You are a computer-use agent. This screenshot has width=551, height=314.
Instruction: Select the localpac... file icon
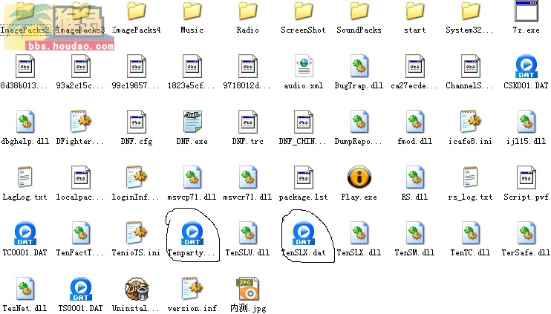point(80,177)
